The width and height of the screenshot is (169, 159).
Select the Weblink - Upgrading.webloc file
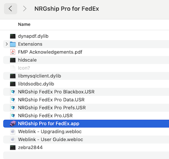50,132
